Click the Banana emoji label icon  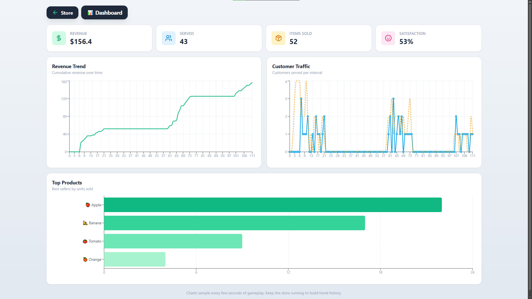click(x=85, y=223)
